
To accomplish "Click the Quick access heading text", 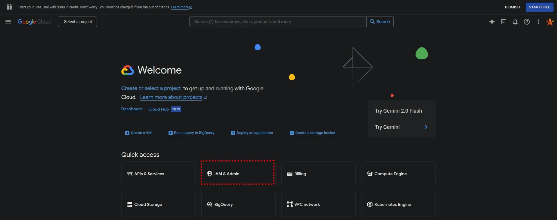I will [x=140, y=155].
